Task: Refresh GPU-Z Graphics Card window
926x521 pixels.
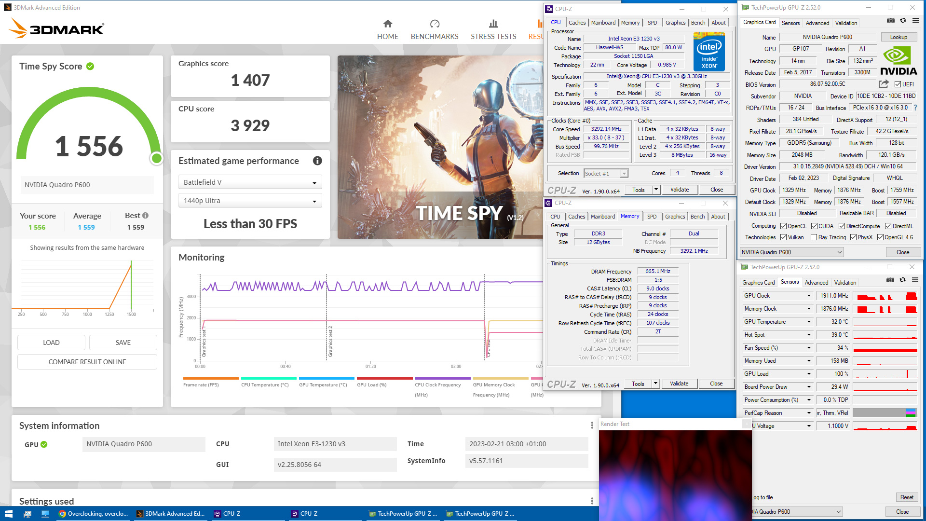Action: coord(903,21)
